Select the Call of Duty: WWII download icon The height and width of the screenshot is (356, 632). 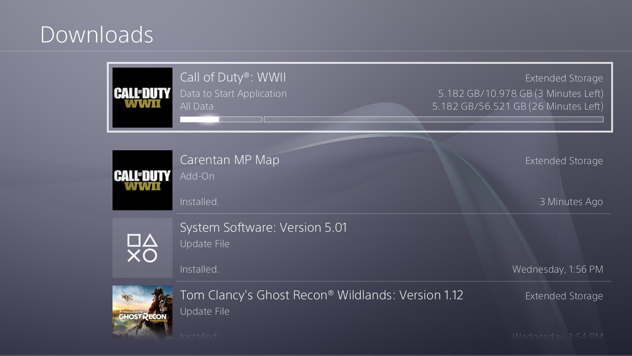coord(142,97)
